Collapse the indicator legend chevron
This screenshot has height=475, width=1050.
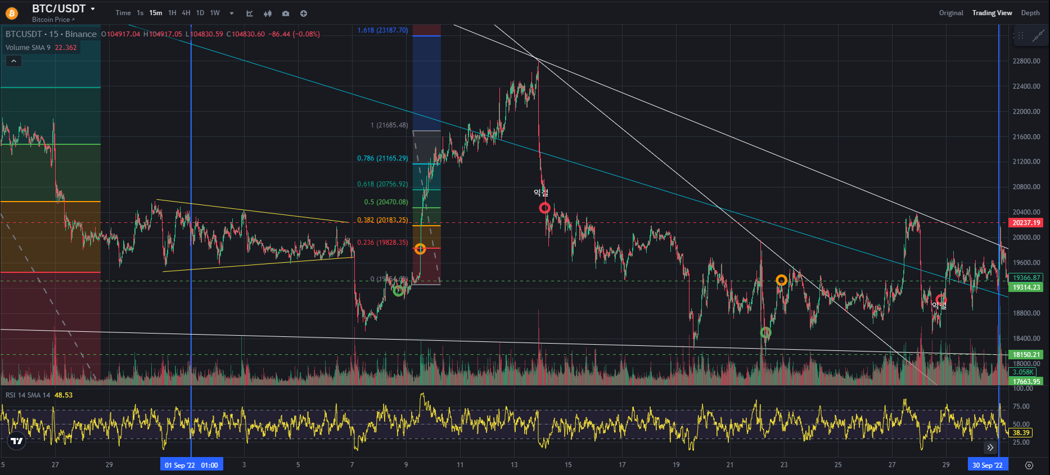click(13, 61)
